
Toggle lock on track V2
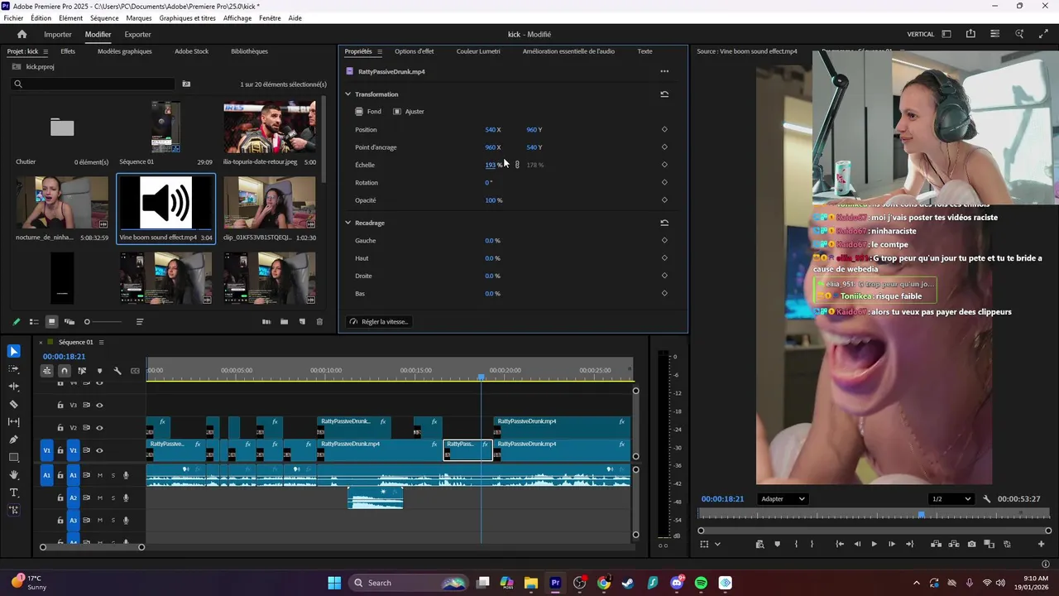(60, 428)
